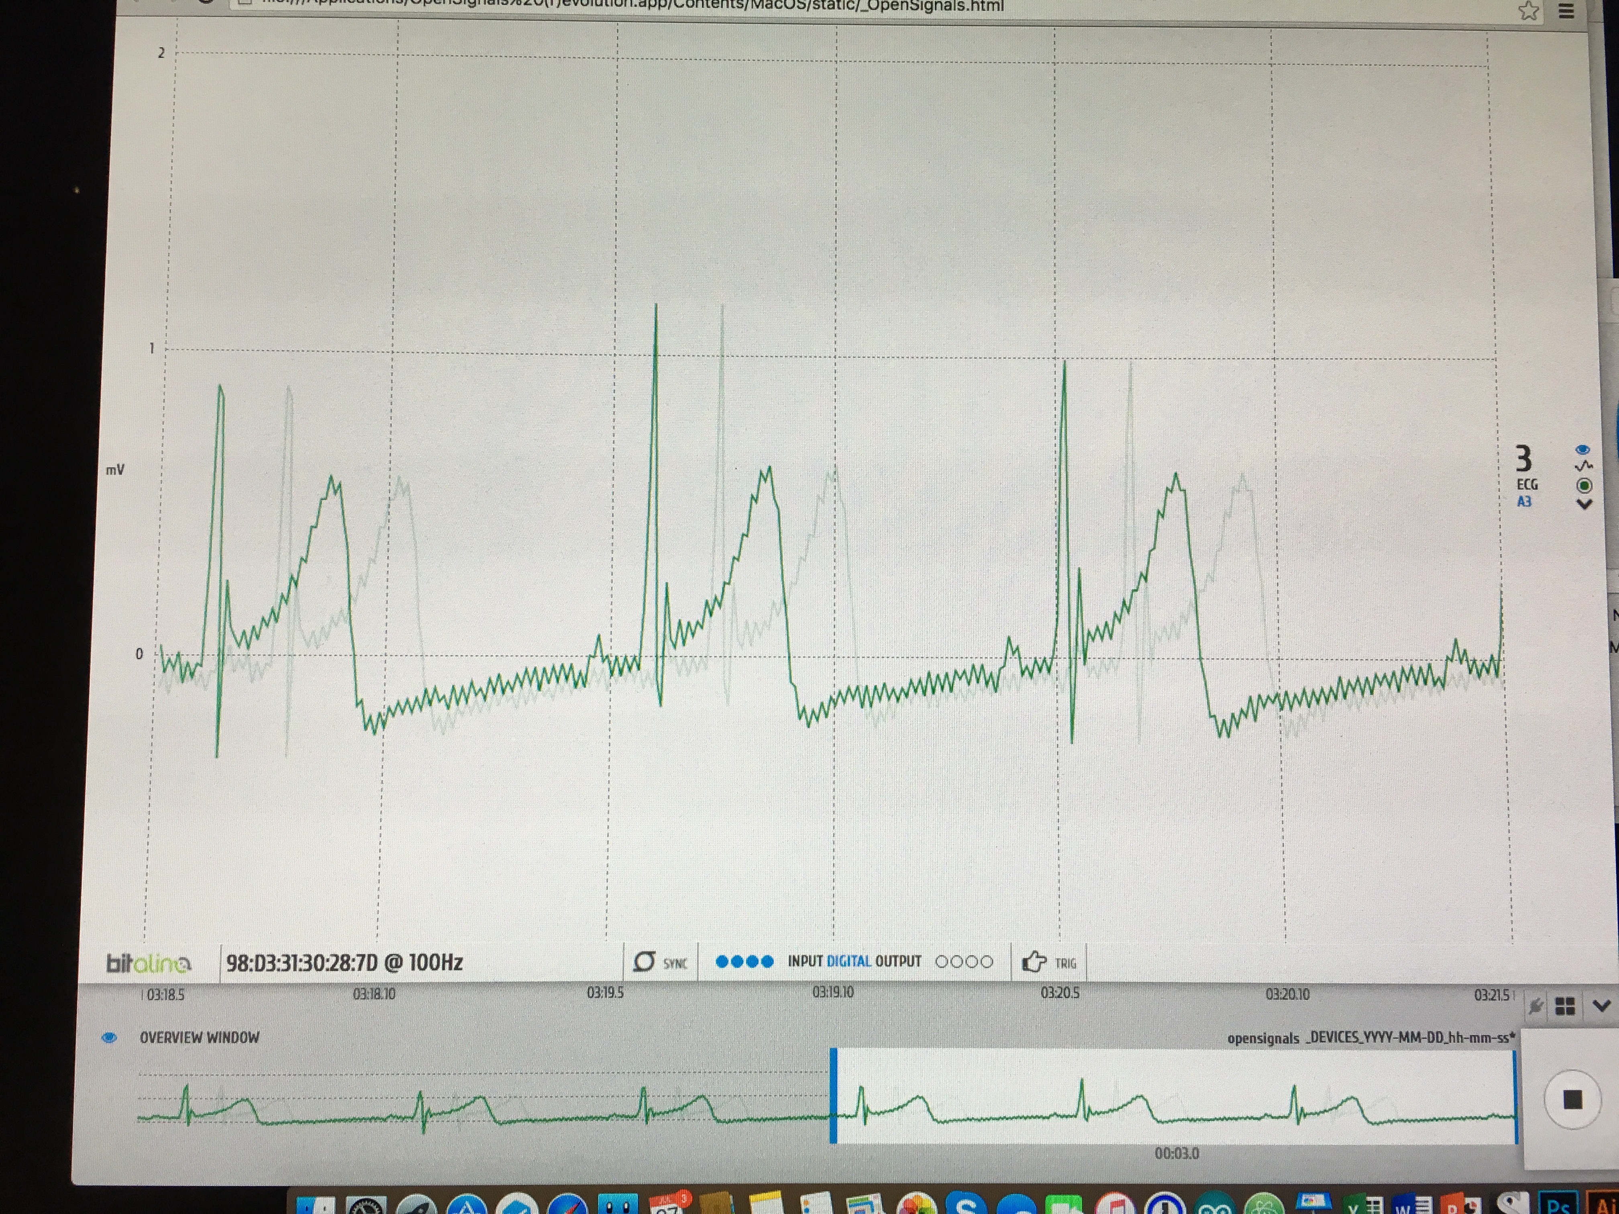Click the device plug connection icon
Viewport: 1619px width, 1214px height.
tap(1535, 1007)
